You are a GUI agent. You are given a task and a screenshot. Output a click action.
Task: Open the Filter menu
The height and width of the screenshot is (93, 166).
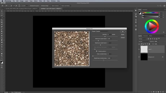coord(40,1)
